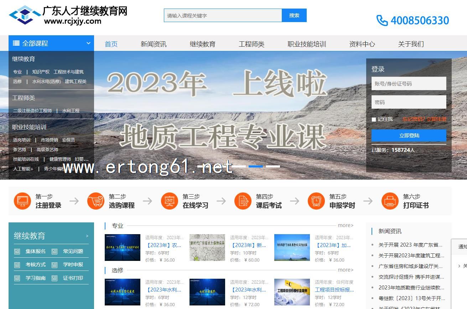Click the document pencil icon for 课后考试
Viewport: 467px width, 309px height.
[243, 201]
